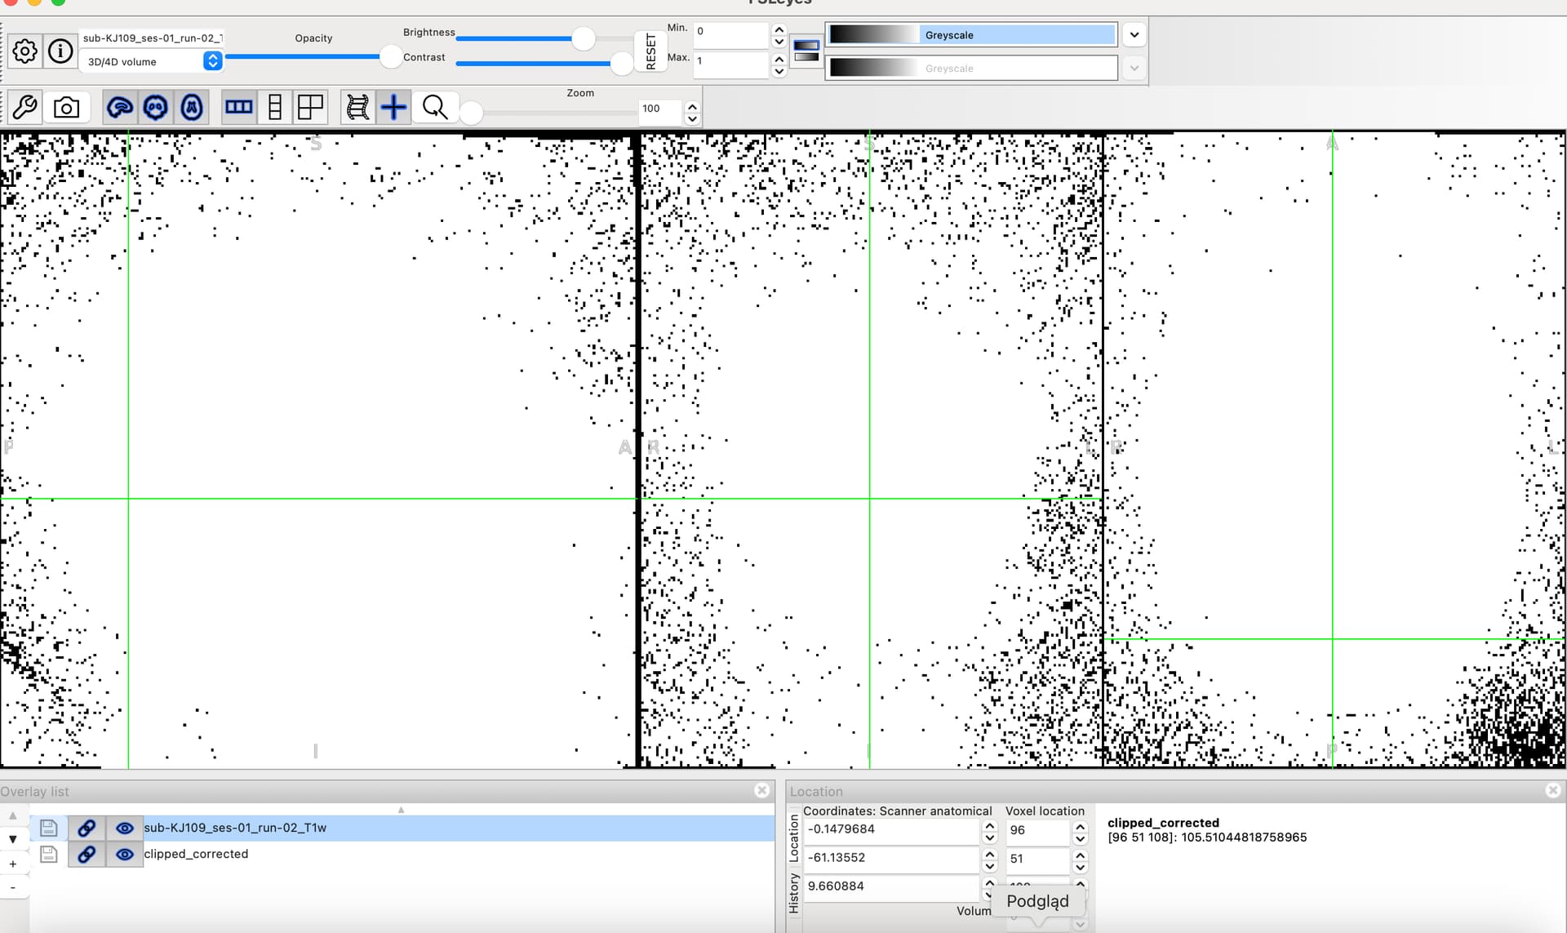Viewport: 1567px width, 933px height.
Task: Toggle axial canvas brain icon
Action: tap(192, 108)
